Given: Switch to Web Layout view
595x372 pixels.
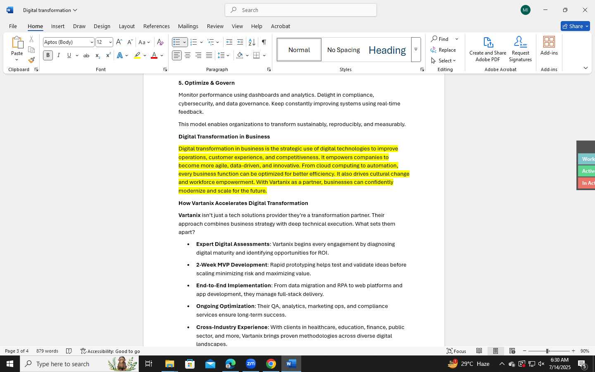Looking at the screenshot, I should (512, 351).
